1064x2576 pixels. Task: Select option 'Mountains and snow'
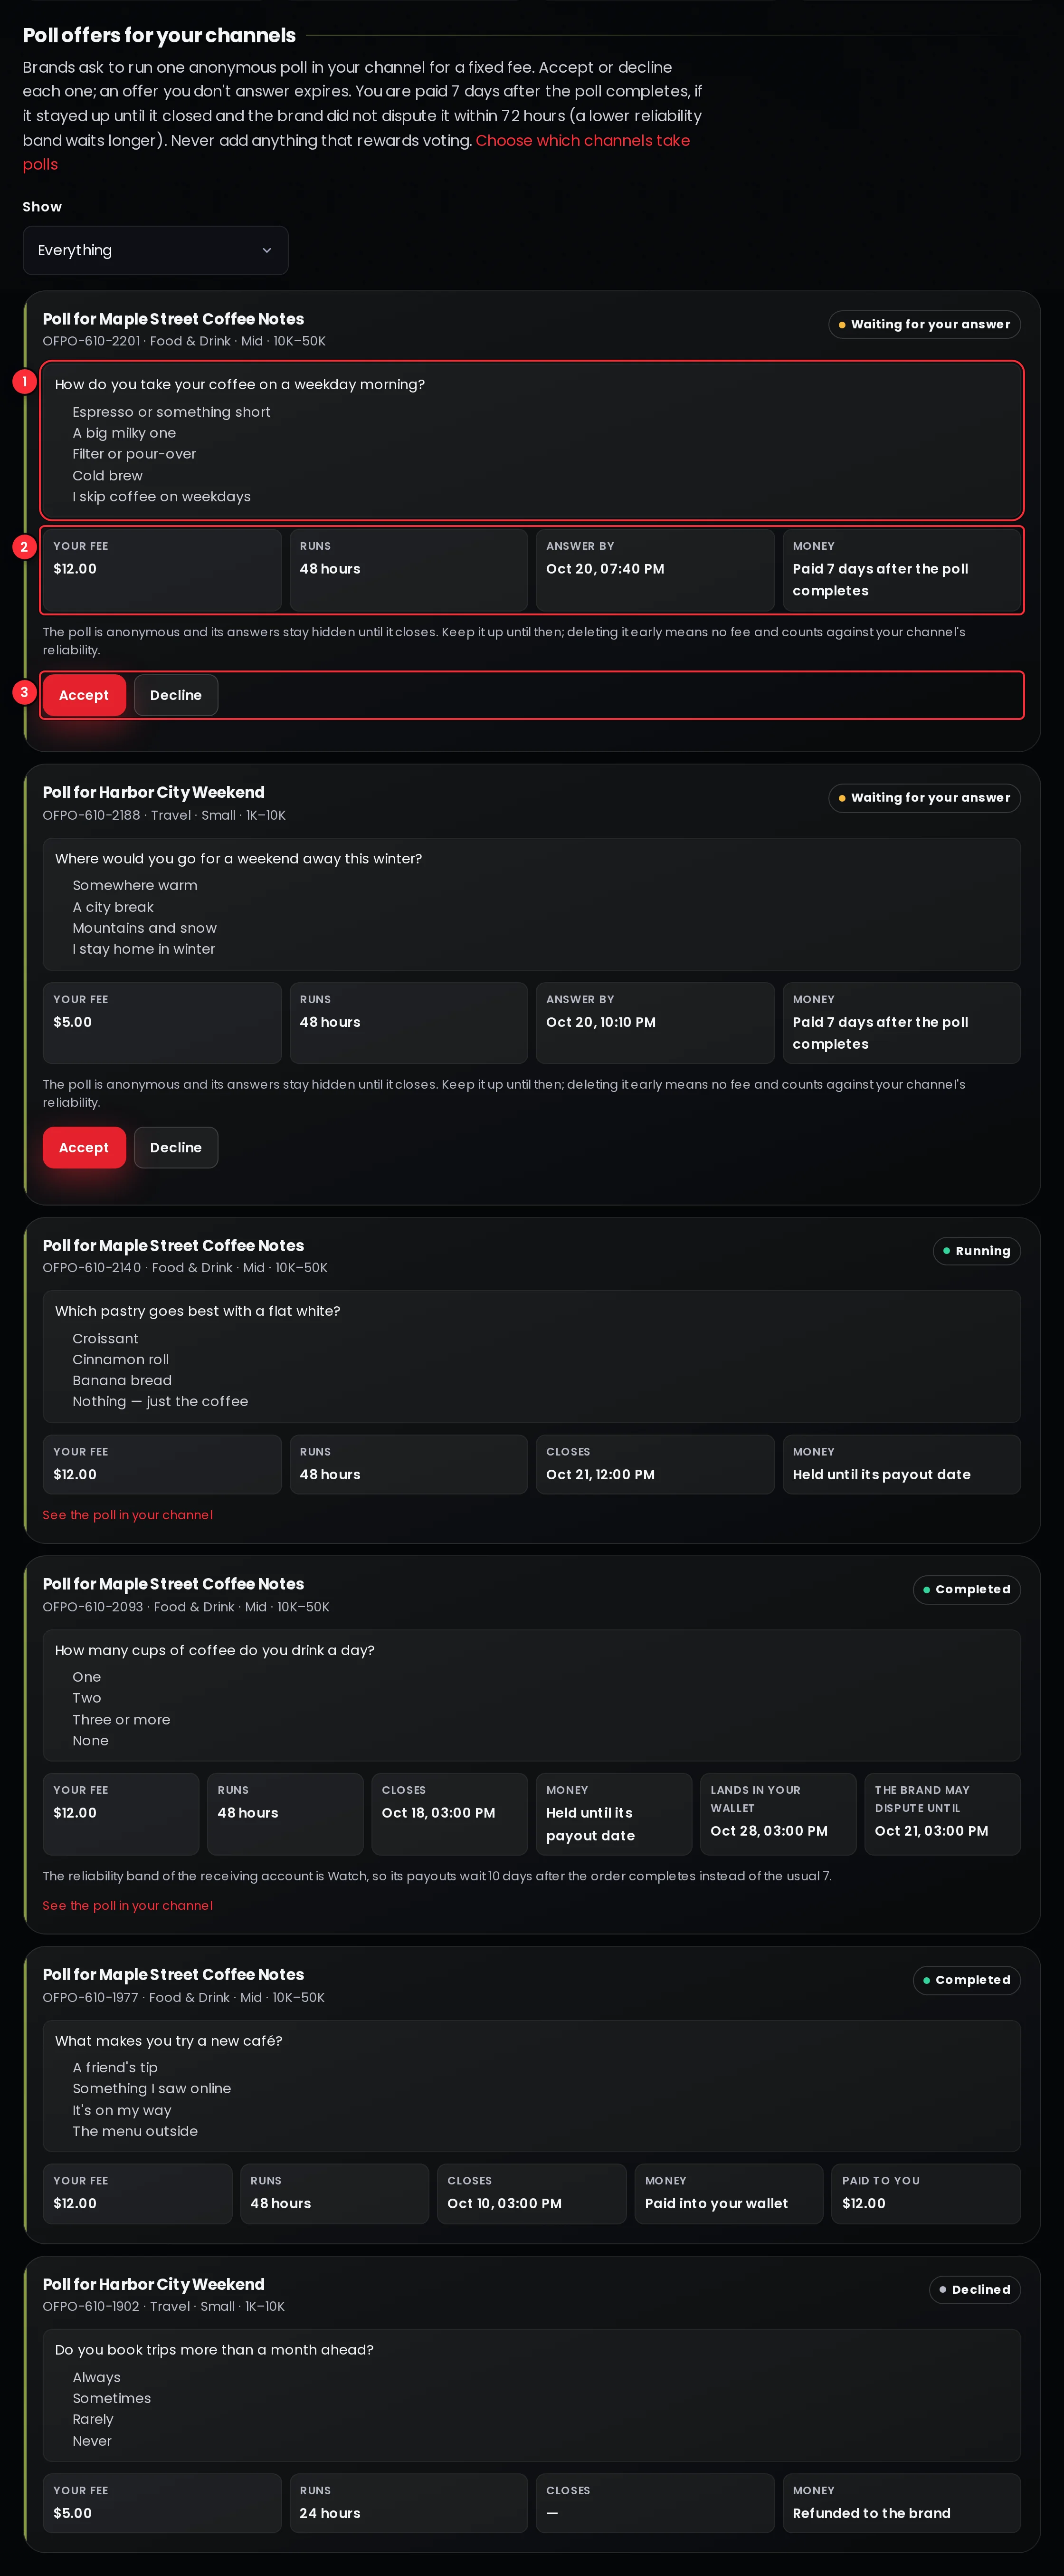click(x=144, y=928)
